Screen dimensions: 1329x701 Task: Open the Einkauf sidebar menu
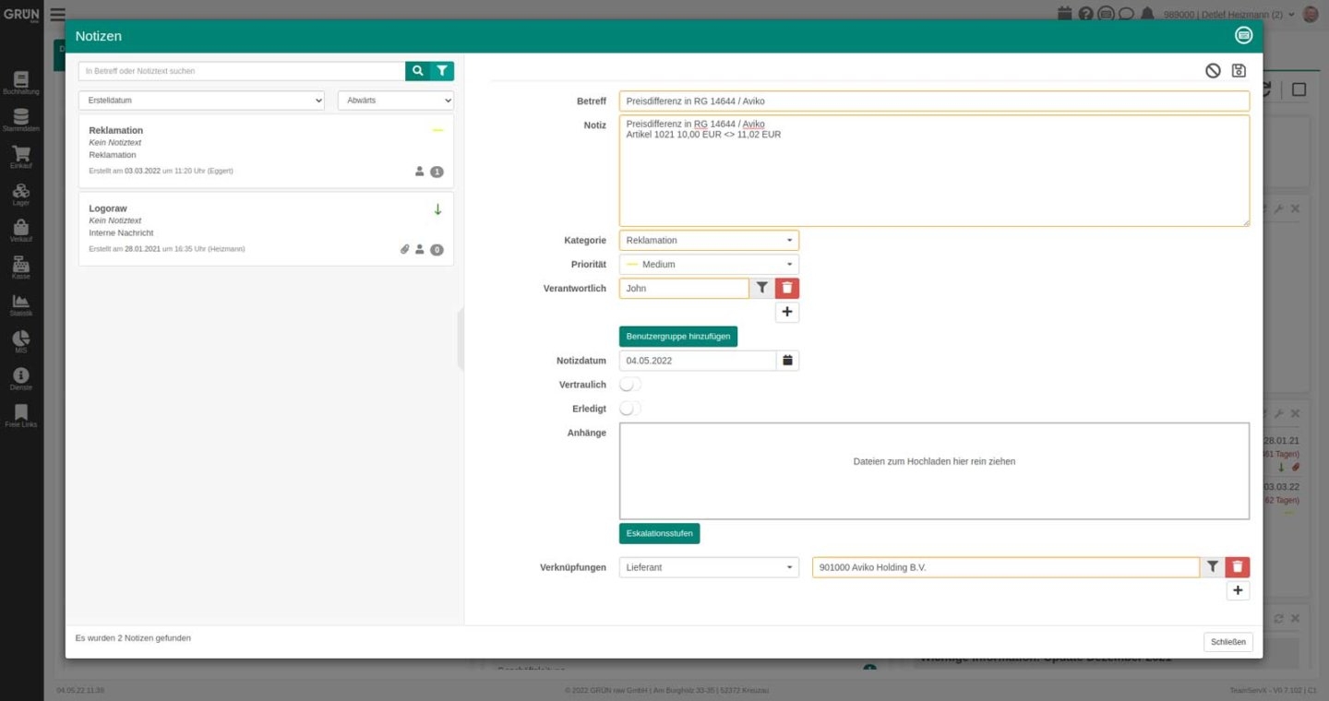point(21,158)
